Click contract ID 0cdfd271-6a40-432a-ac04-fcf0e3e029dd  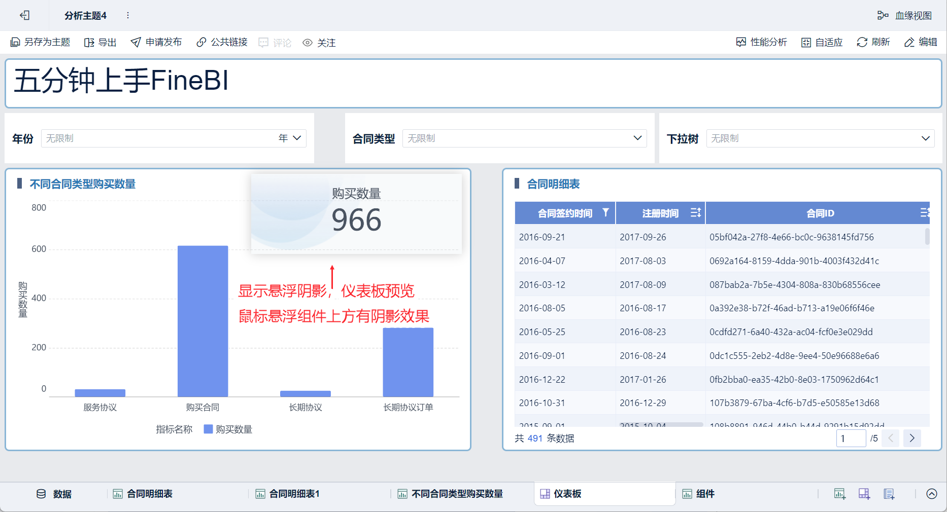point(791,332)
